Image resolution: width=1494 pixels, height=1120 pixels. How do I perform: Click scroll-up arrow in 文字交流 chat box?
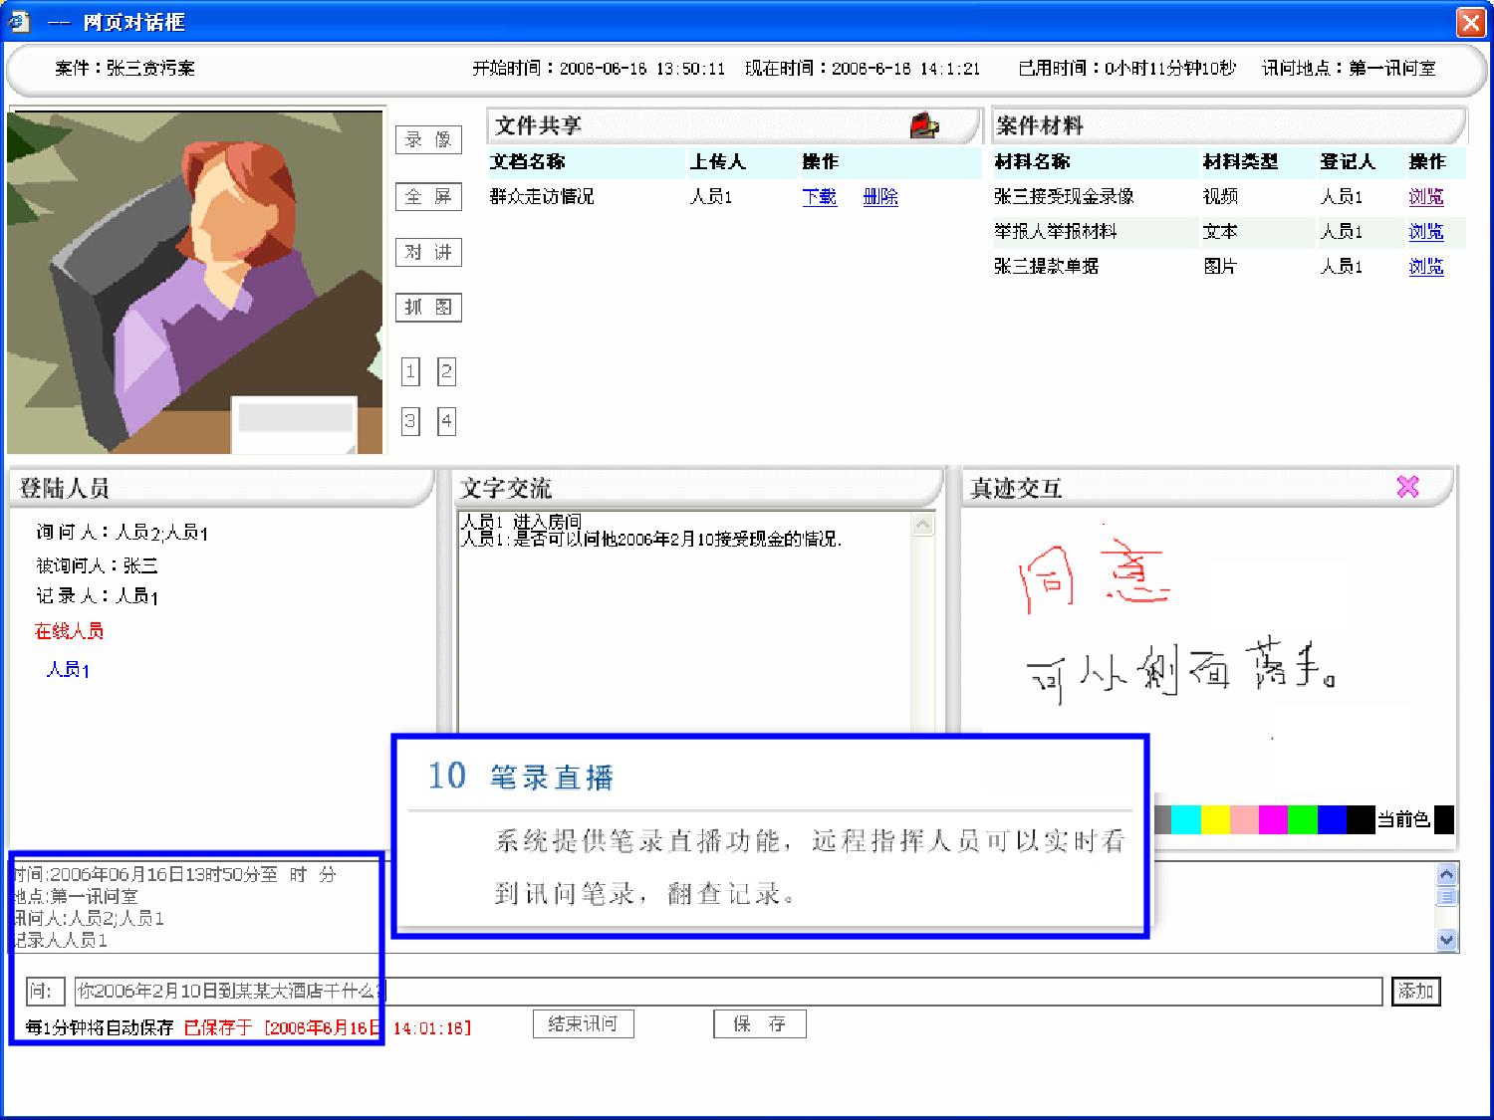(x=923, y=524)
